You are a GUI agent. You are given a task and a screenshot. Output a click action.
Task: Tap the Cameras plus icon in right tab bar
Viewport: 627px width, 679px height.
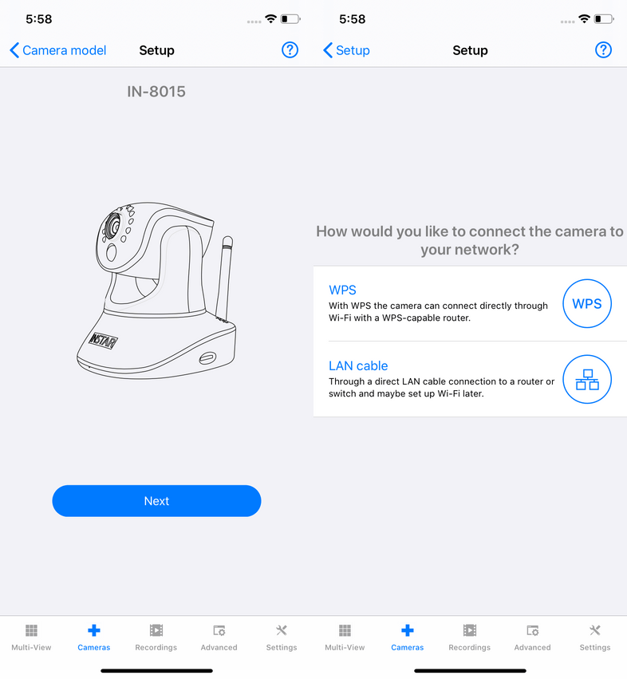pos(407,630)
